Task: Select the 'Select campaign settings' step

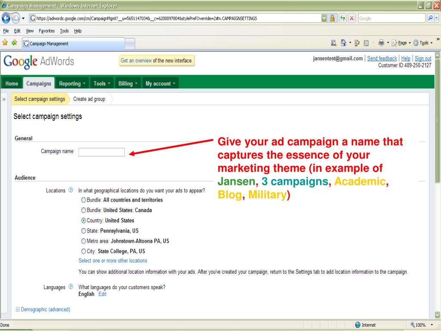Action: 40,99
